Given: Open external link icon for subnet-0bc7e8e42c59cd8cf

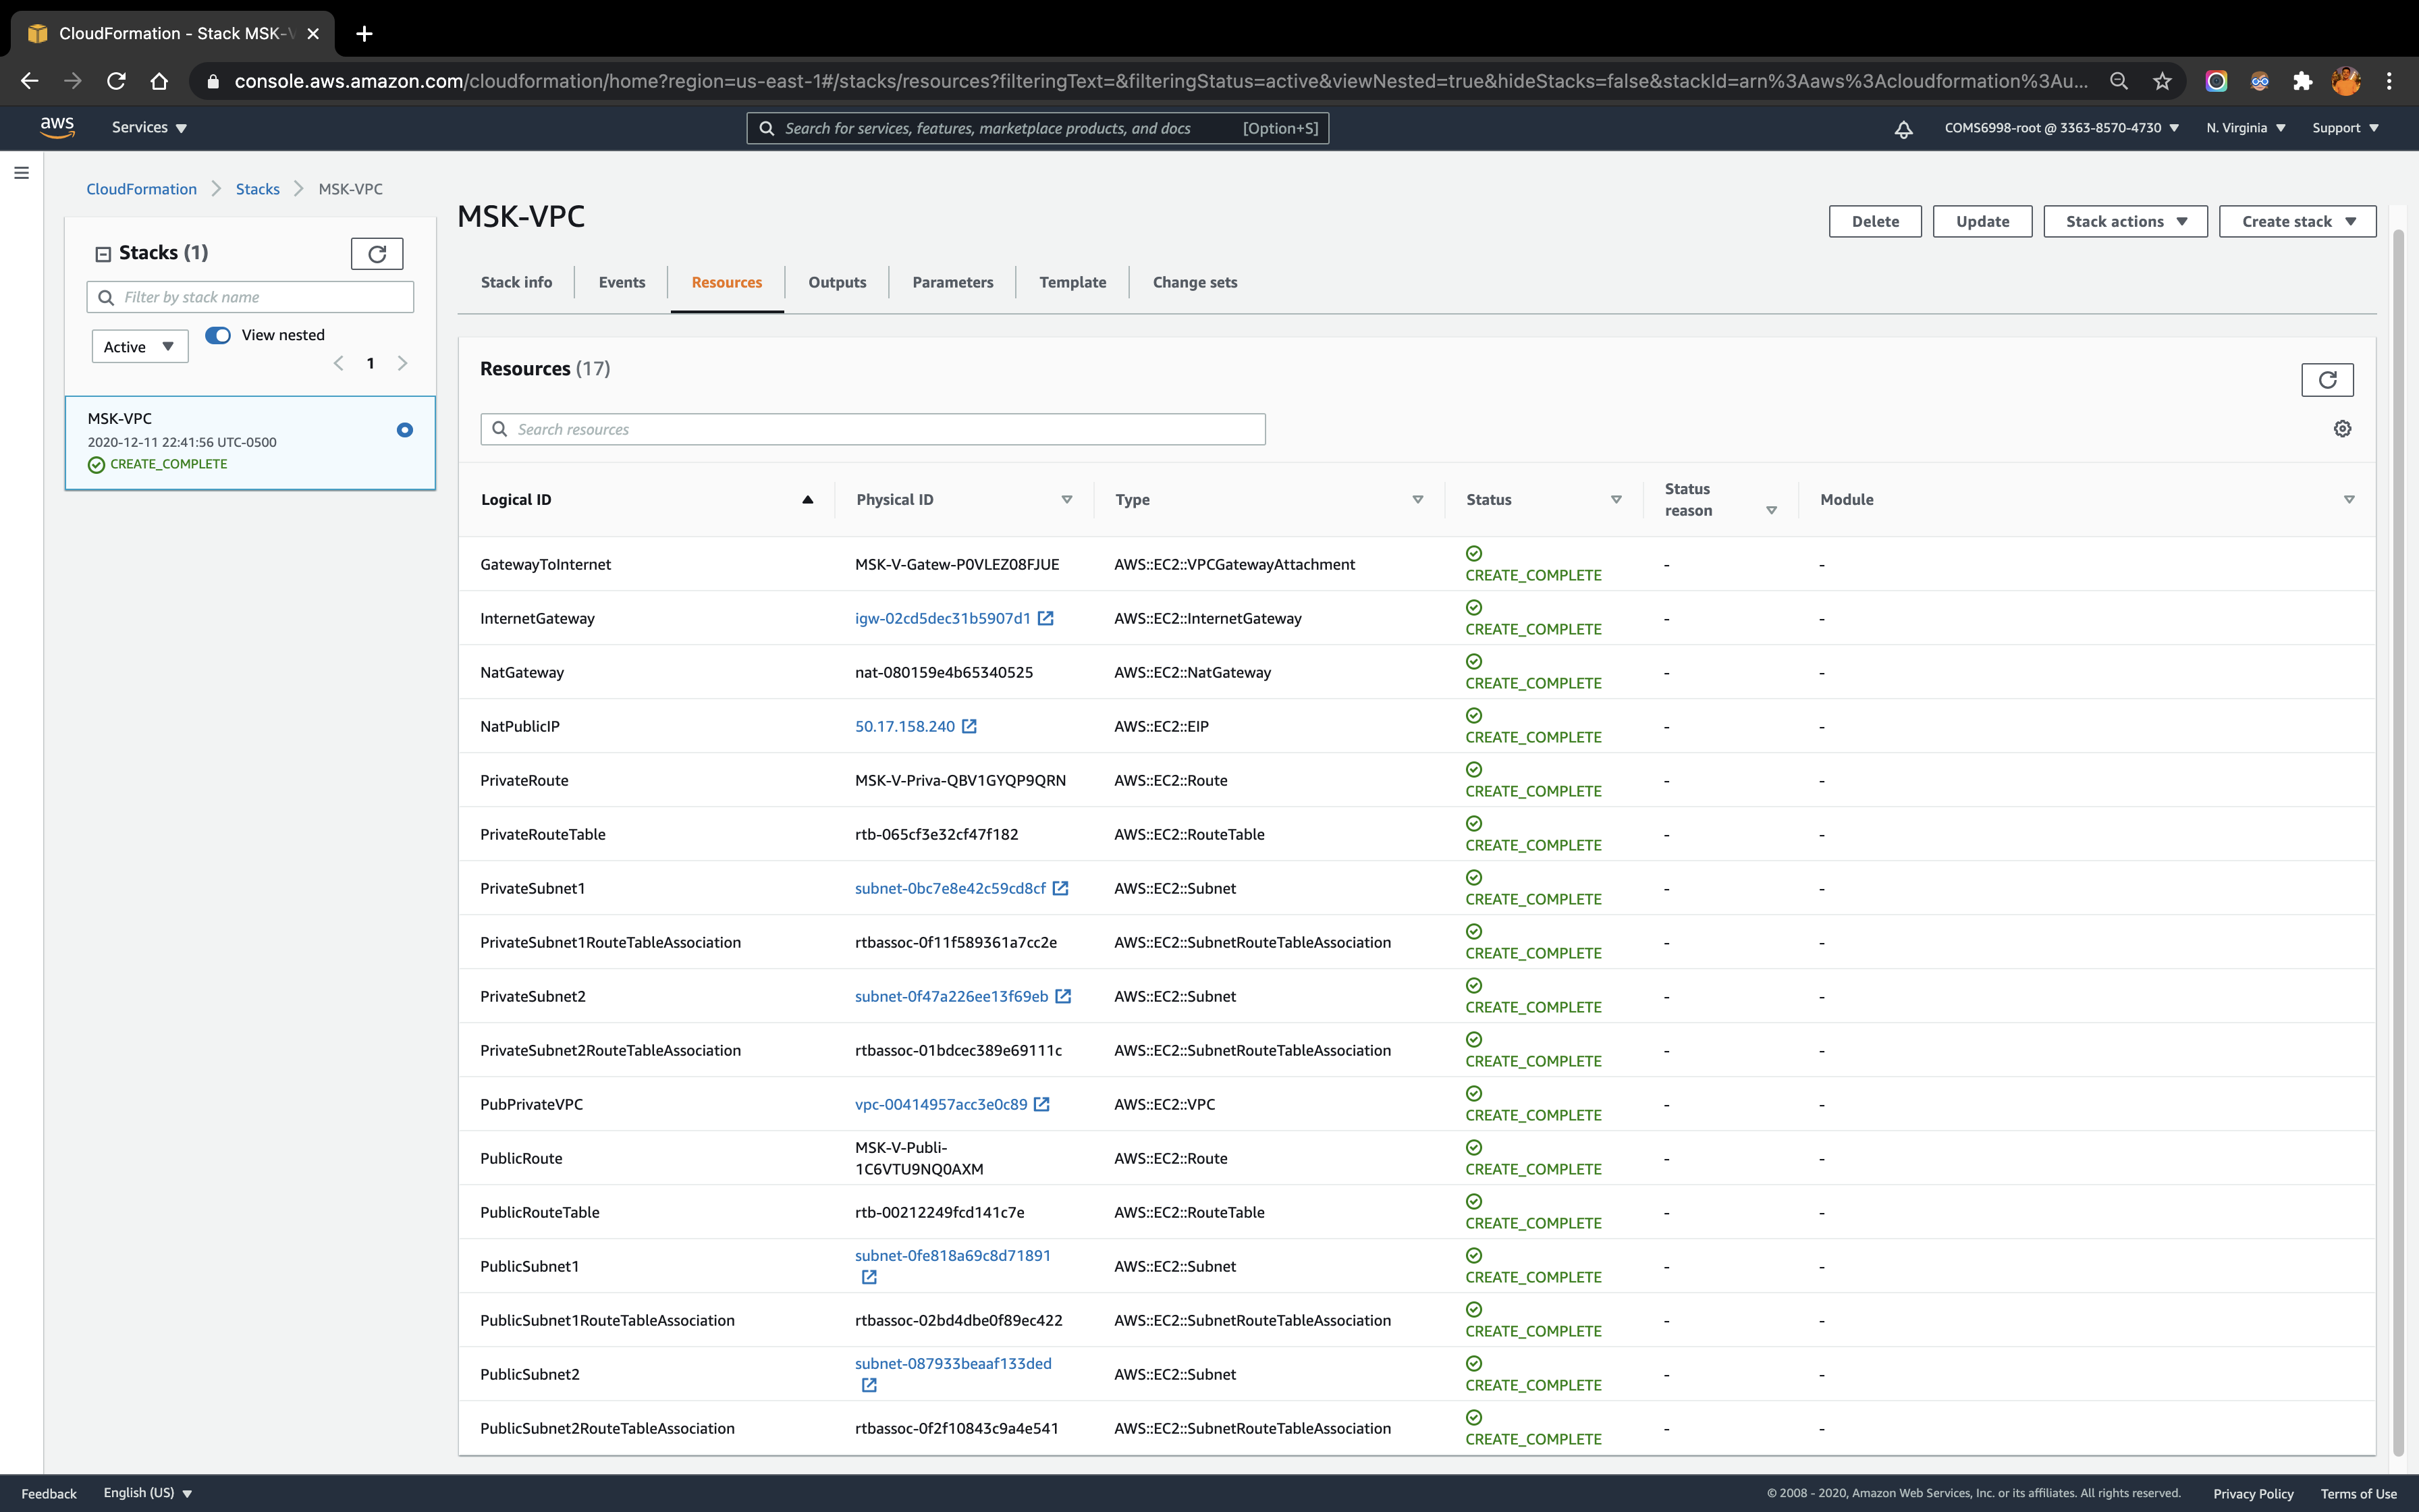Looking at the screenshot, I should tap(1060, 888).
